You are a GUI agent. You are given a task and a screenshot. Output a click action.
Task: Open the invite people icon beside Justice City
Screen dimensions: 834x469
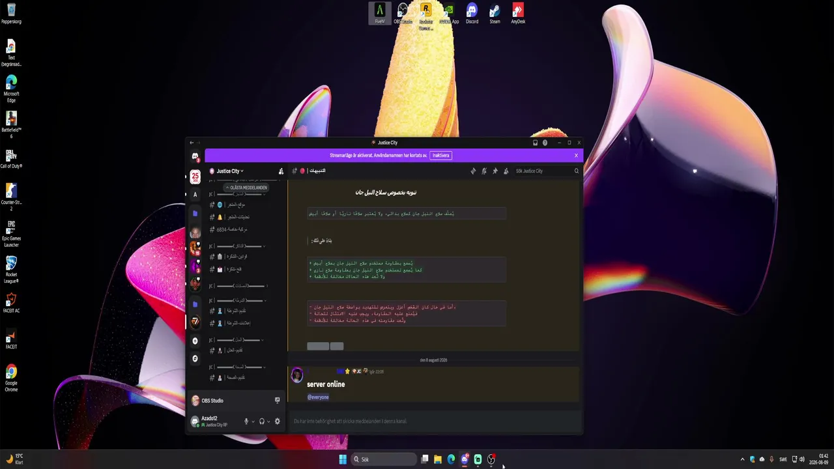[x=281, y=171]
